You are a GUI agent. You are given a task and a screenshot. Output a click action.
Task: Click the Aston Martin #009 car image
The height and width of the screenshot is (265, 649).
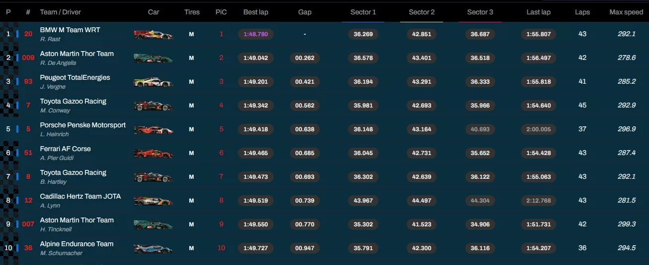153,58
